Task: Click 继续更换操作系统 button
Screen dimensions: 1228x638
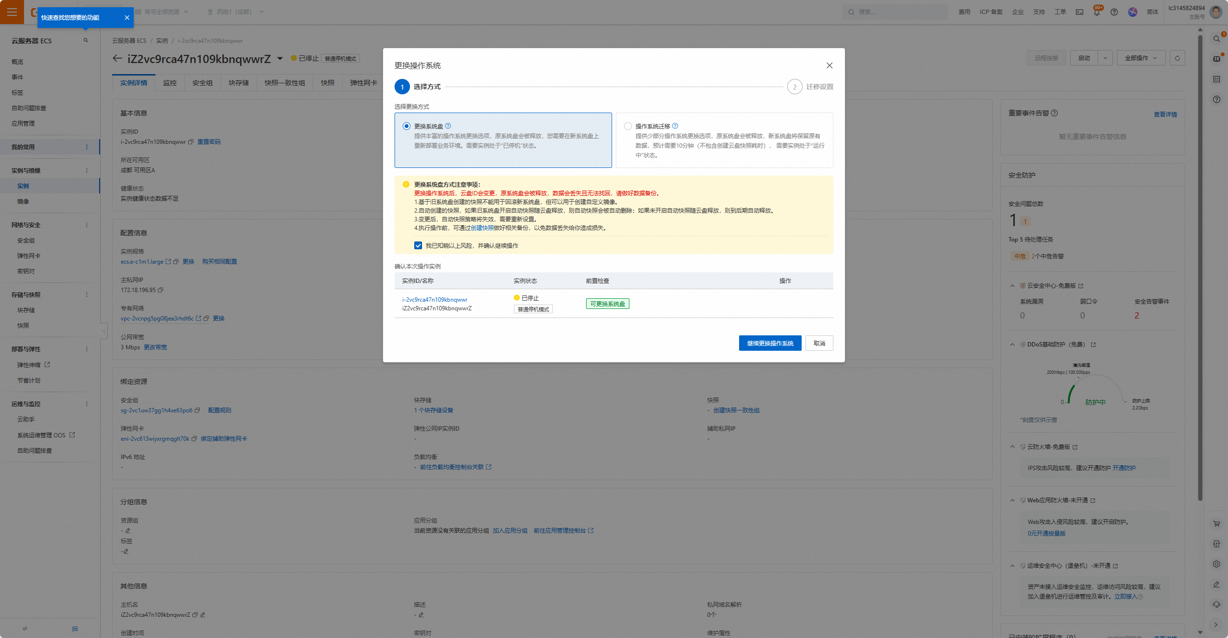Action: 770,343
